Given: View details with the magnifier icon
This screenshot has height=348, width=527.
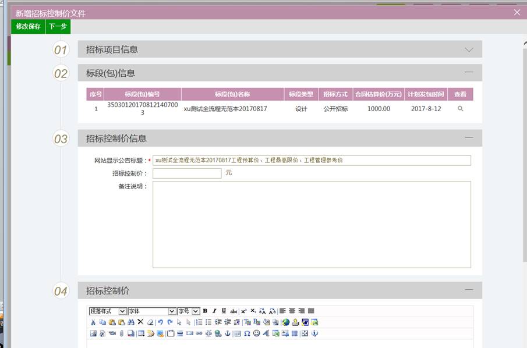Looking at the screenshot, I should (460, 109).
